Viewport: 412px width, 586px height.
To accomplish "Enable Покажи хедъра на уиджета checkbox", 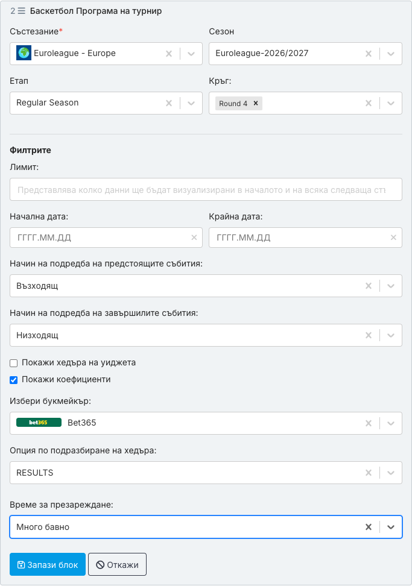I will tap(13, 363).
